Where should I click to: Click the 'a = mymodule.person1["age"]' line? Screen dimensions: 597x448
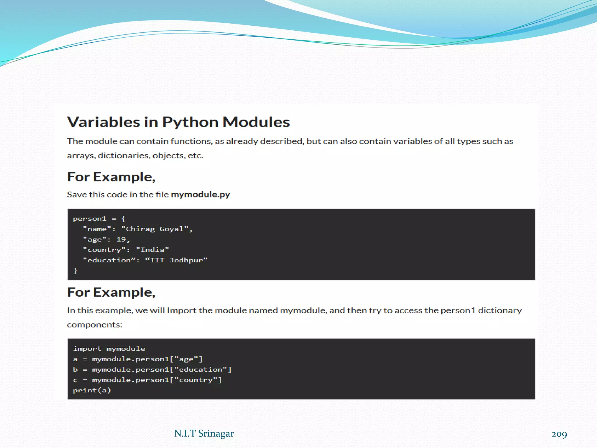pyautogui.click(x=138, y=359)
